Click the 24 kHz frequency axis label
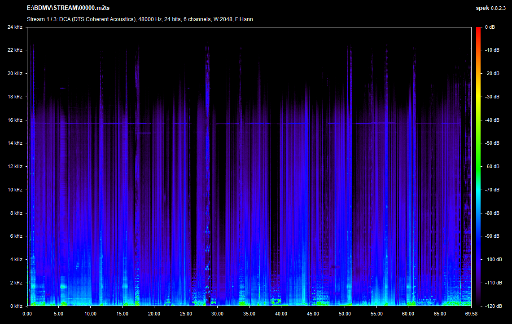The image size is (512, 324). [15, 27]
